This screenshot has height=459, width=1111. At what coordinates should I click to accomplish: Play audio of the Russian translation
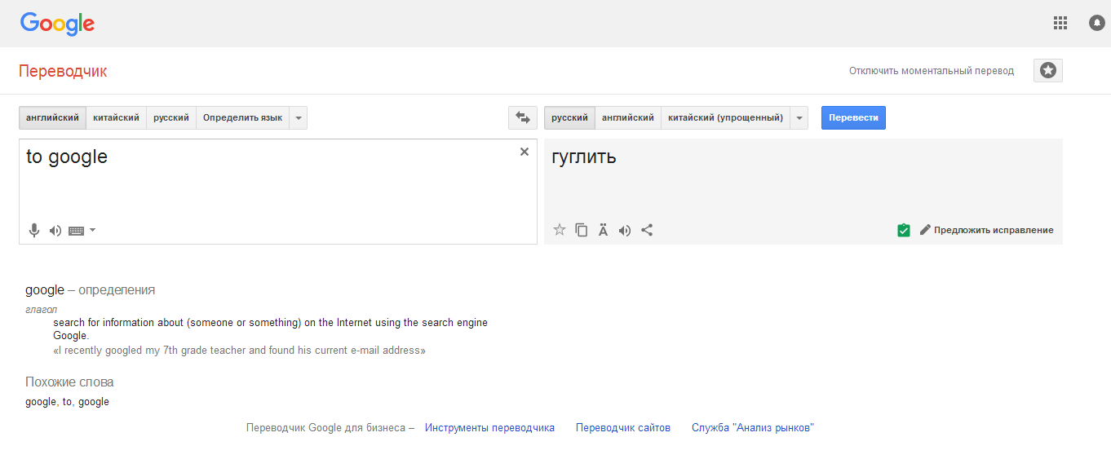(625, 230)
